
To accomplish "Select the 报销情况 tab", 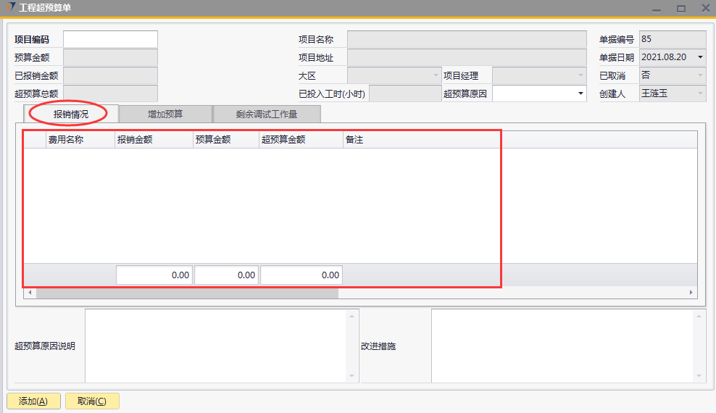I will click(x=71, y=114).
